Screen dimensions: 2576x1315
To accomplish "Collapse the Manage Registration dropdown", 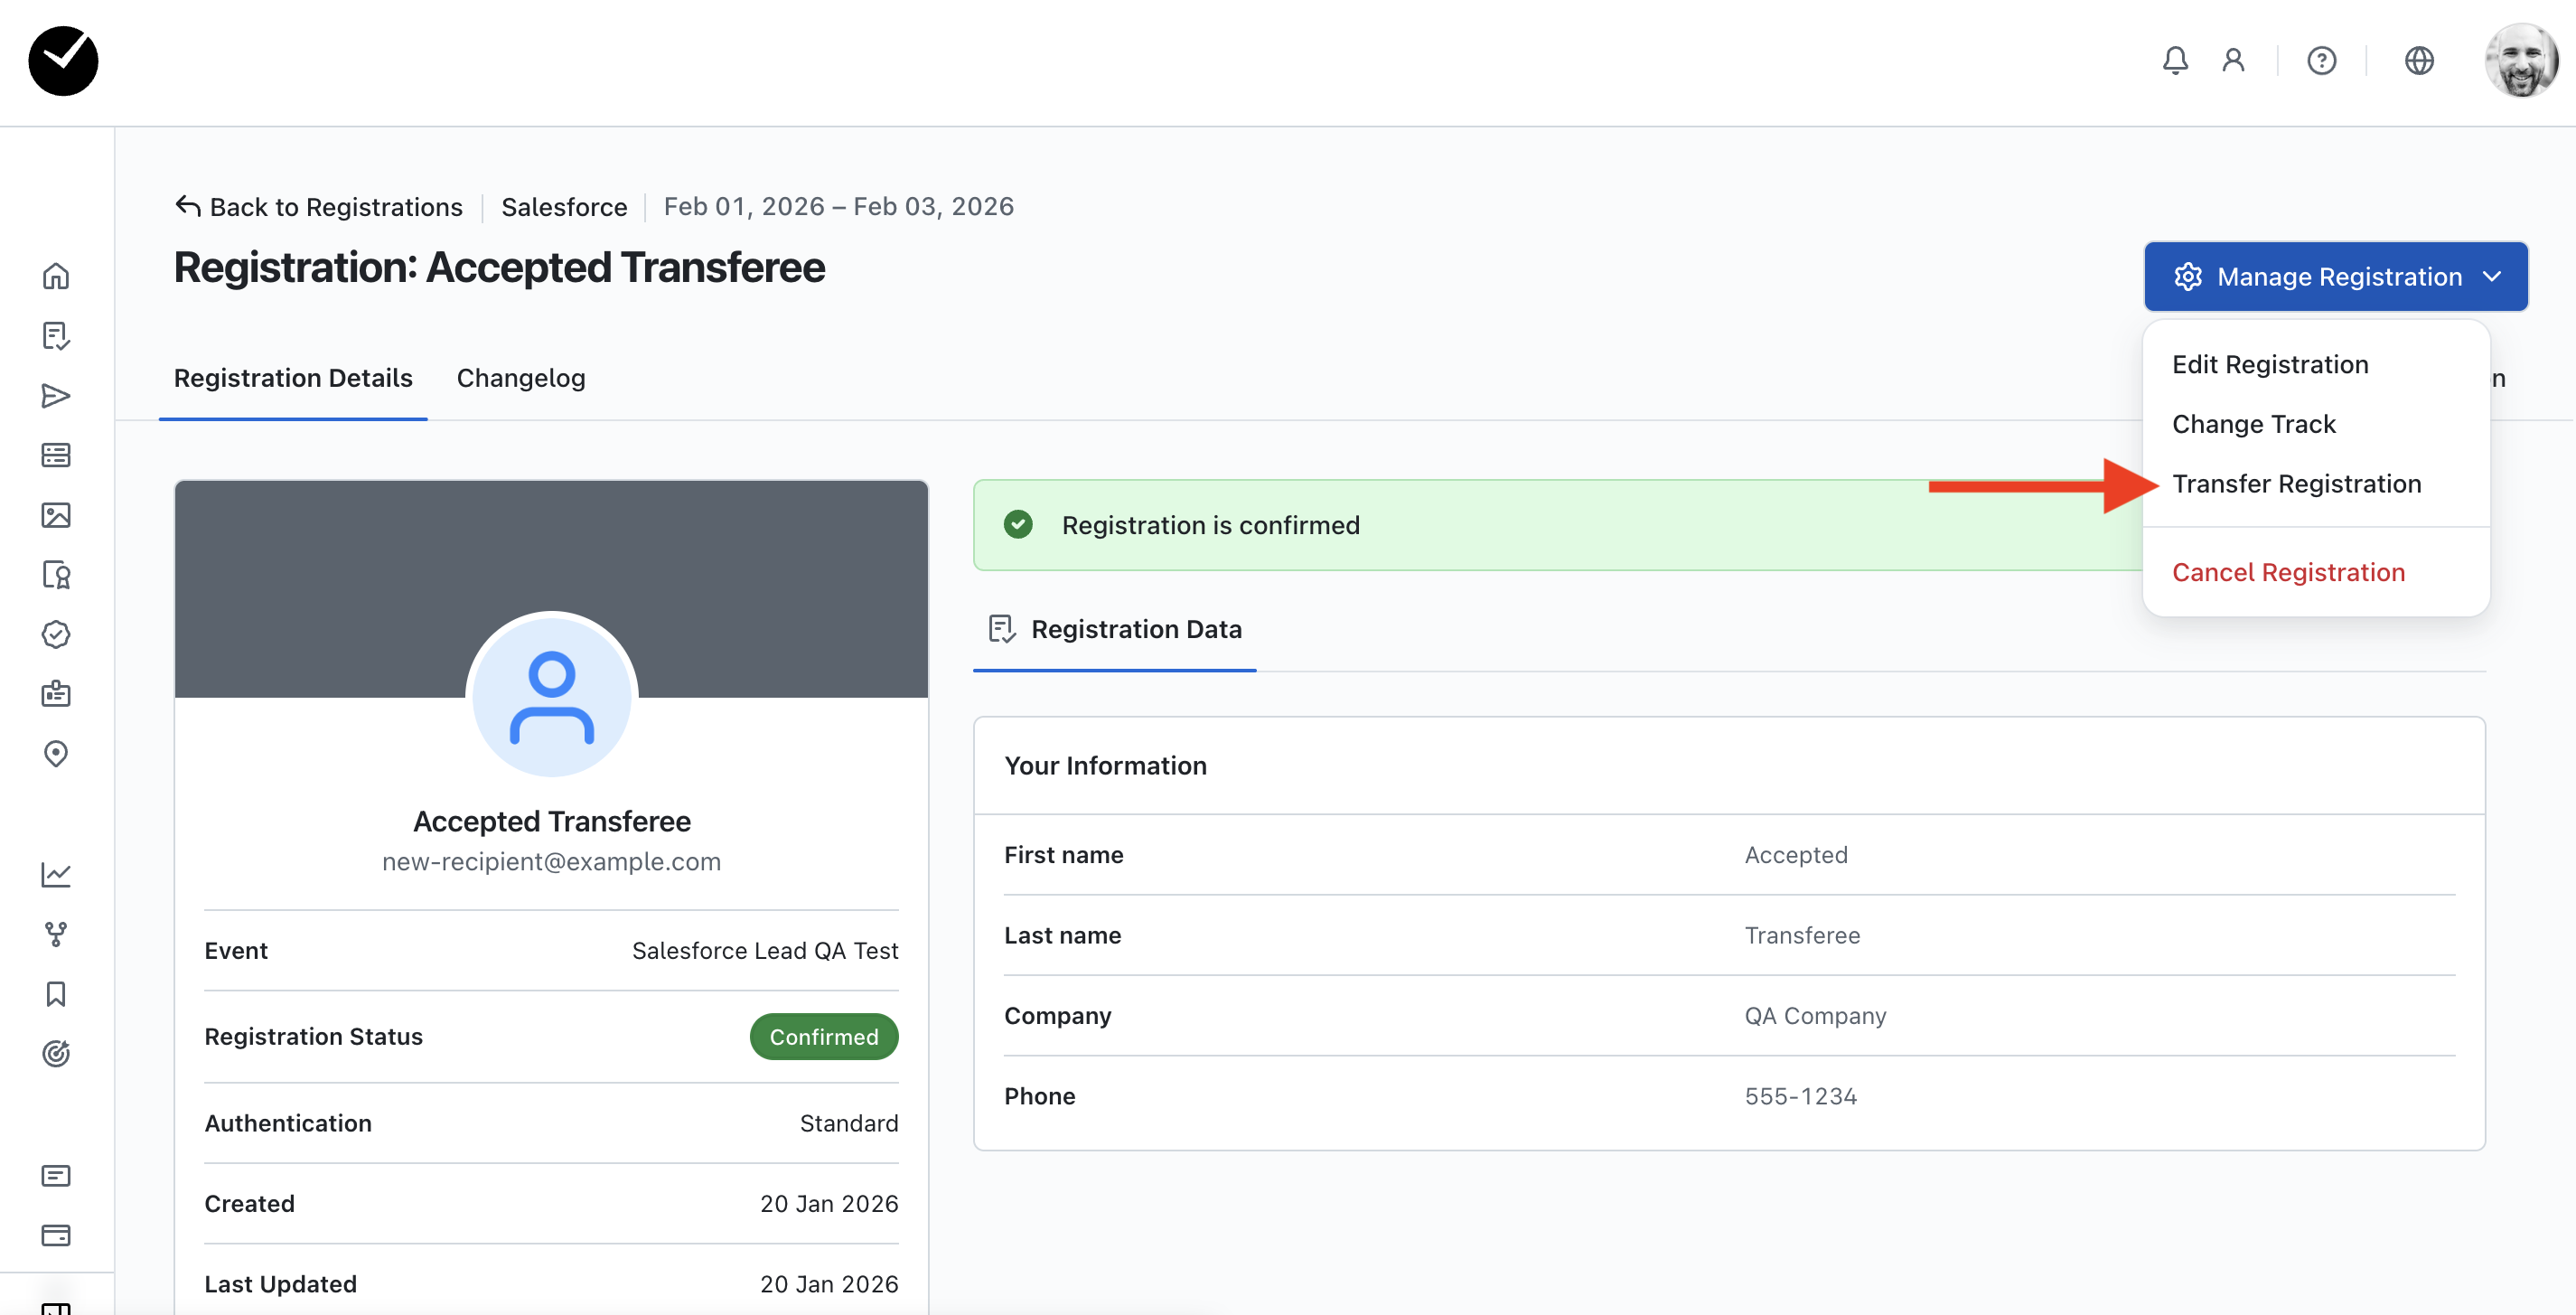I will (x=2335, y=276).
